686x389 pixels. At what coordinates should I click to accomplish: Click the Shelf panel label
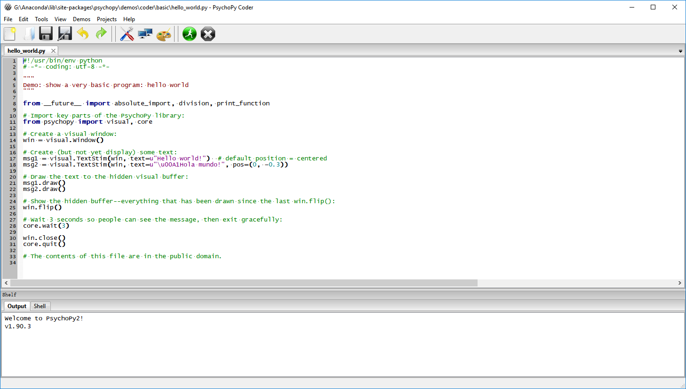pos(9,294)
